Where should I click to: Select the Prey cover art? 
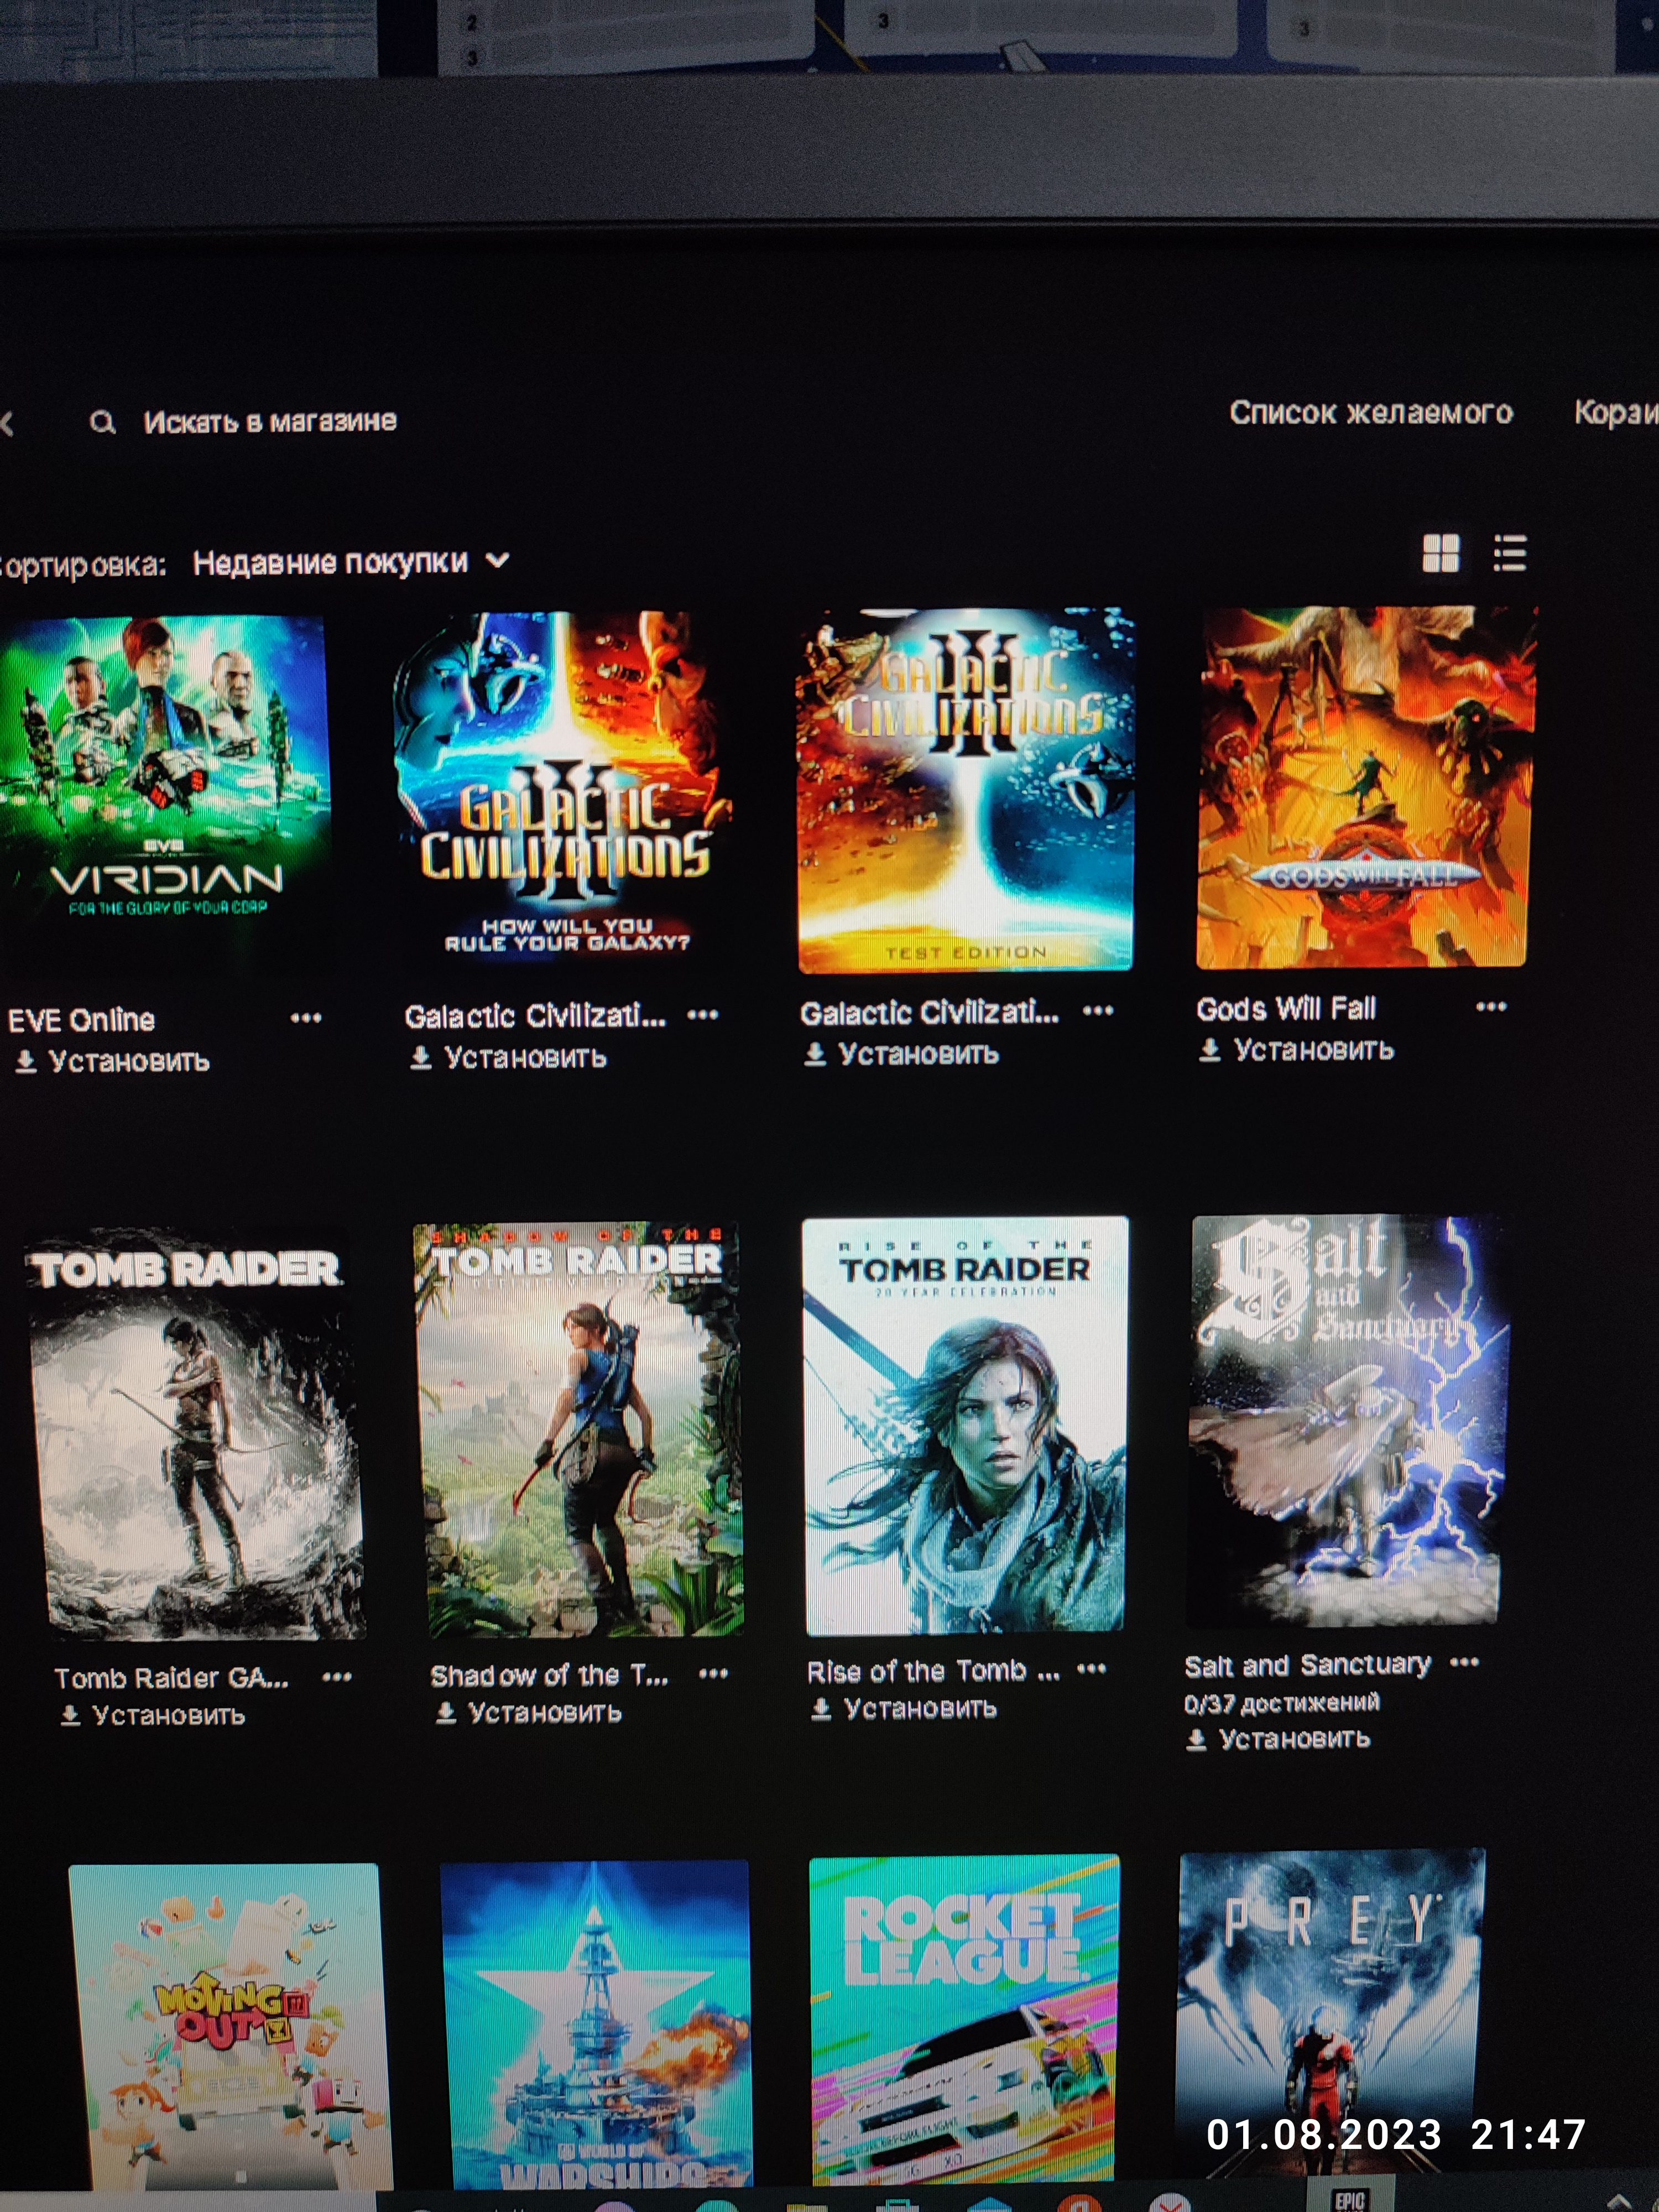(x=1330, y=2012)
